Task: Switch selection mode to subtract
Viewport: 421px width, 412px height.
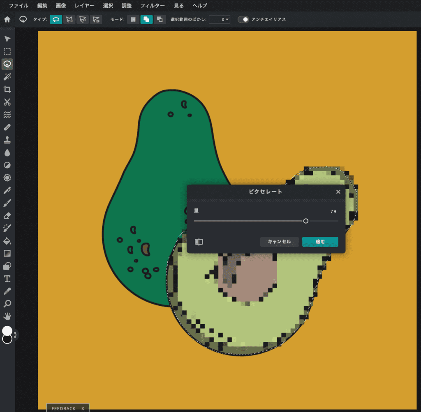Action: tap(160, 19)
